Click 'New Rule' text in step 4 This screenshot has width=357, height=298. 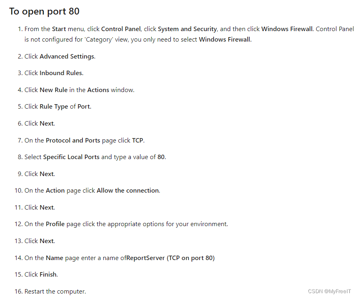point(53,90)
